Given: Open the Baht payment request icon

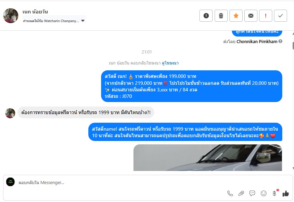Looking at the screenshot, I should tap(274, 193).
